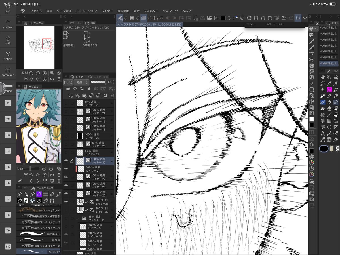Open the ウィンドウ menu
Viewport: 340px width, 255px height.
[170, 11]
